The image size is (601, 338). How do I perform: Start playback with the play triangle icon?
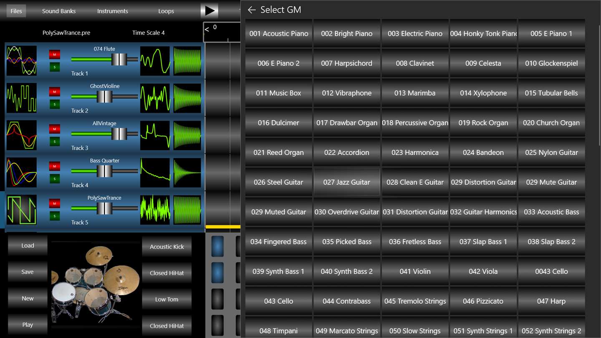(210, 11)
